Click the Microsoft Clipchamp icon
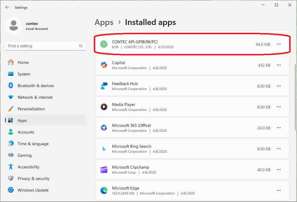297x202 pixels. tap(104, 169)
